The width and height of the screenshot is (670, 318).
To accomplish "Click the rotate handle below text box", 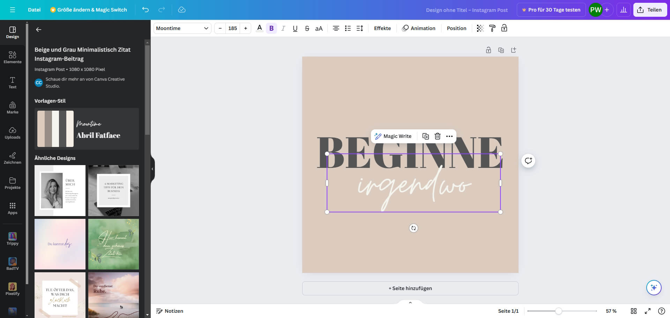I will pos(414,228).
